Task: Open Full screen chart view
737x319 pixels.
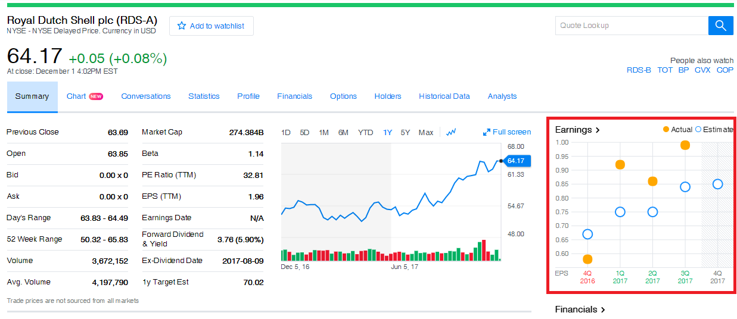Action: 507,132
